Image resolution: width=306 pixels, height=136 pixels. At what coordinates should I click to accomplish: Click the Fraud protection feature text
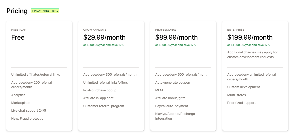28,119
